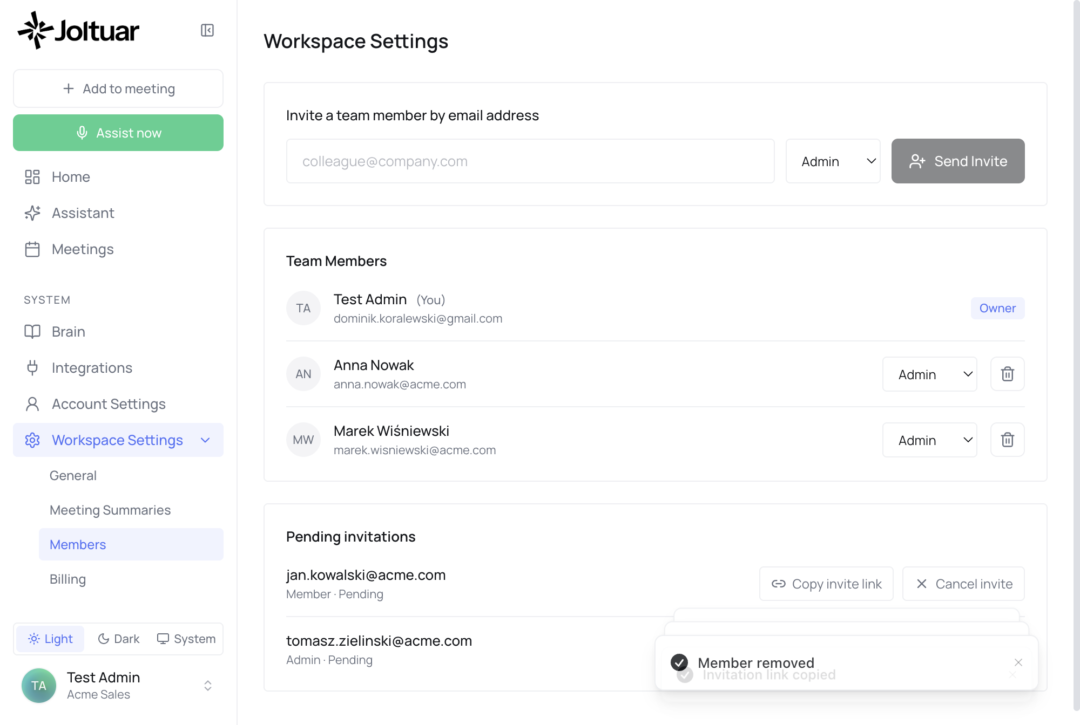Screen dimensions: 1080x725
Task: Copy invite link for jan.kowalski
Action: pos(826,584)
